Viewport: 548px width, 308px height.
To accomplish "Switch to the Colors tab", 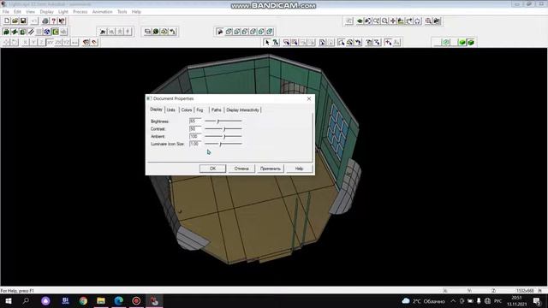I will point(187,110).
